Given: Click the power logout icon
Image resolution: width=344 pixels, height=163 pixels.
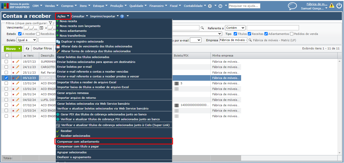Looking at the screenshot, I should point(339,5).
